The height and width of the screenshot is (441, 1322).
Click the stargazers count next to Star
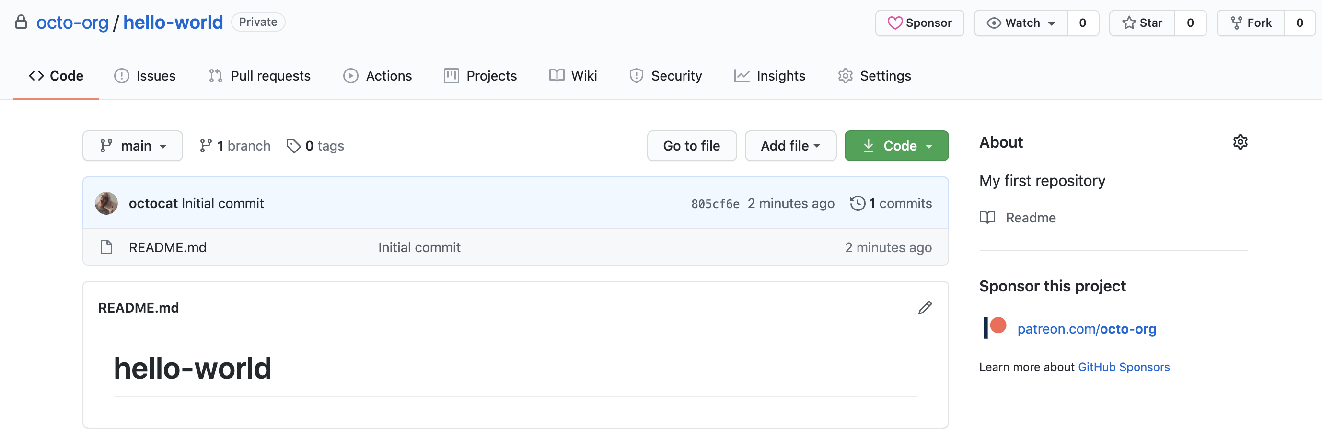(1190, 23)
